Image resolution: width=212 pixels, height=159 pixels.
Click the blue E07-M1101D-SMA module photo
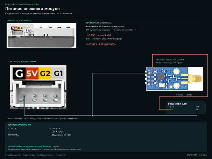(174, 79)
